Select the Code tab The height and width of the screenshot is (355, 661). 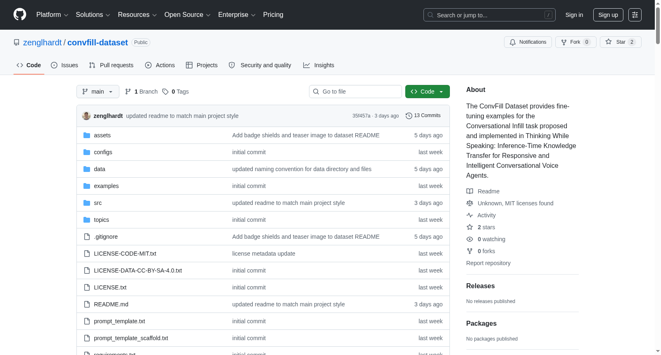pos(29,65)
